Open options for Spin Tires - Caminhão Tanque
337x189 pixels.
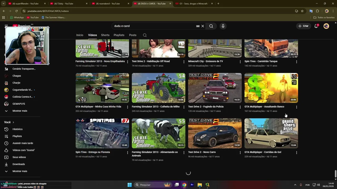tap(296, 62)
